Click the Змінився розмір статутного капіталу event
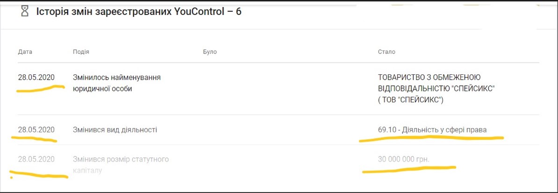The width and height of the screenshot is (558, 193). pos(121,165)
